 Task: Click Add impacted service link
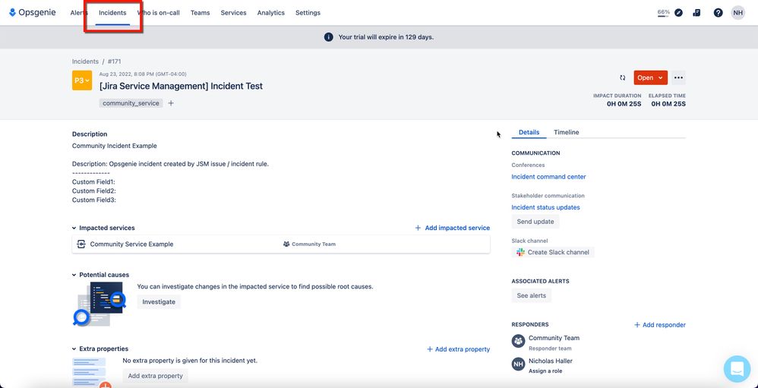click(453, 228)
